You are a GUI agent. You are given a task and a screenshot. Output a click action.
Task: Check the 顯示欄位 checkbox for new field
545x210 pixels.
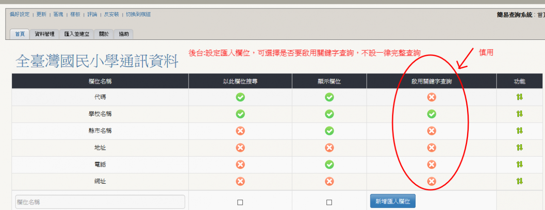(329, 202)
